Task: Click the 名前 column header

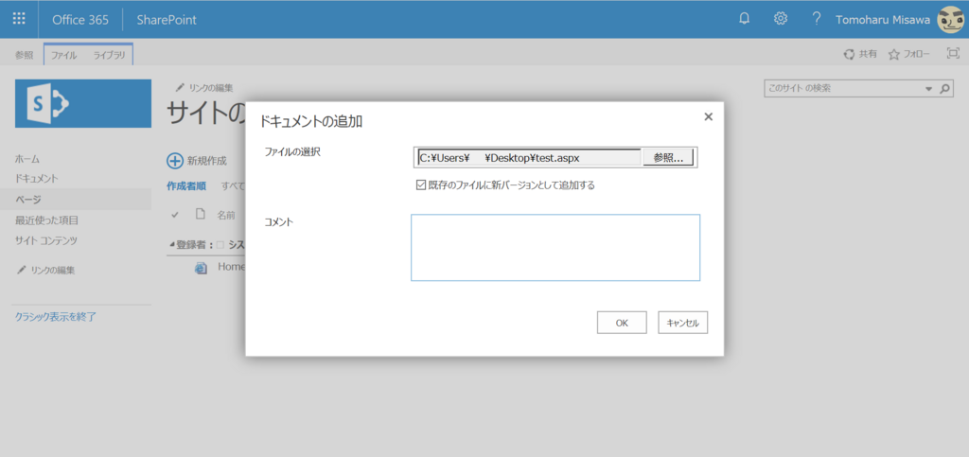Action: pos(225,215)
